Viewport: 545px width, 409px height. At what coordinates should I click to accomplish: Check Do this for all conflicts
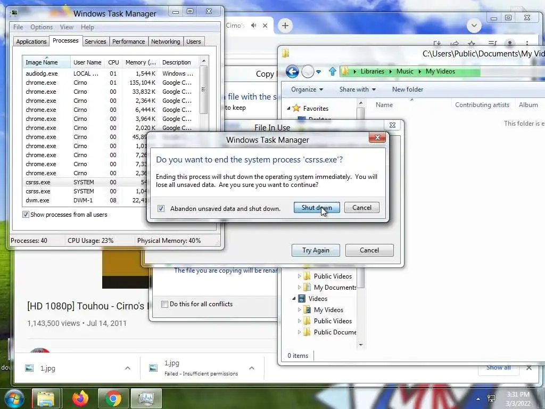click(x=165, y=304)
